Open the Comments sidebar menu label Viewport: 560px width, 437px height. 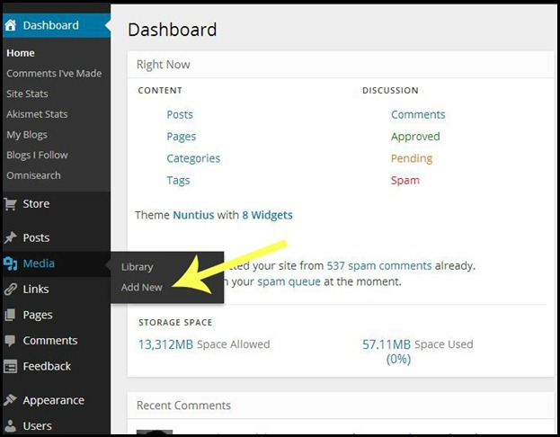[x=50, y=341]
